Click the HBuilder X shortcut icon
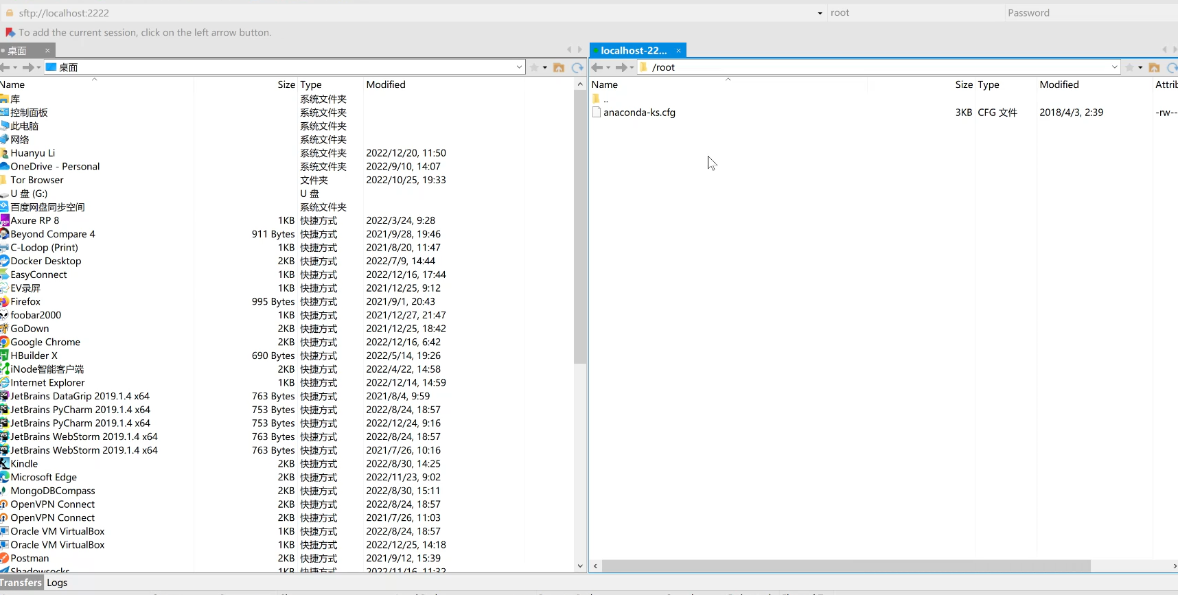The width and height of the screenshot is (1178, 595). [x=5, y=355]
